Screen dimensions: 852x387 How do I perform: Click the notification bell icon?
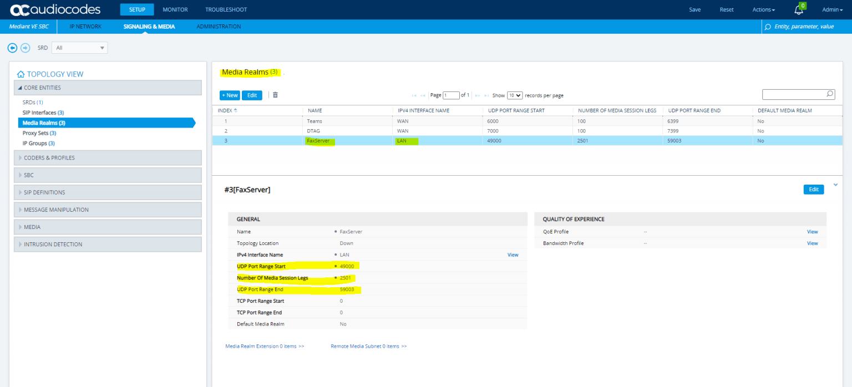(799, 10)
